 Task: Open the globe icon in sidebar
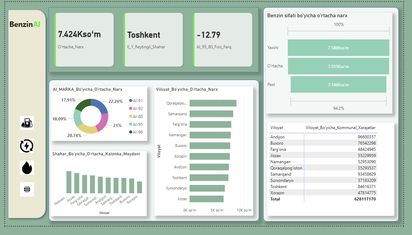(x=27, y=189)
